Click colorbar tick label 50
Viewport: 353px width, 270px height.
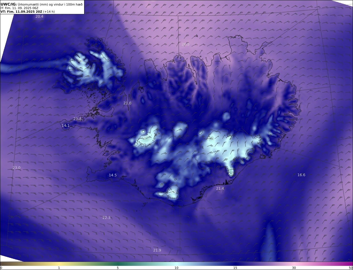351,268
